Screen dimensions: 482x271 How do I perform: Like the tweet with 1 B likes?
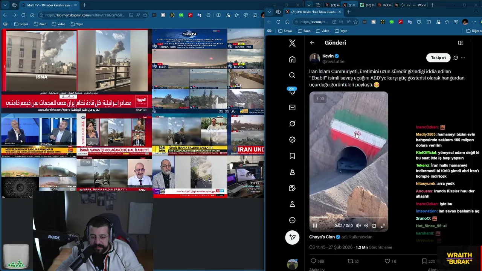(390, 261)
